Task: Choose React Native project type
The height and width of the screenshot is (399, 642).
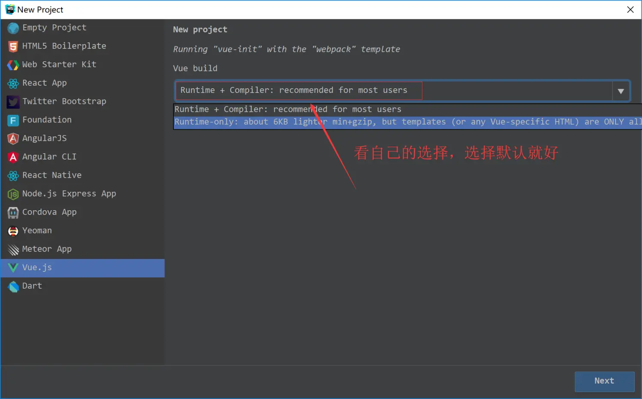Action: [x=83, y=175]
